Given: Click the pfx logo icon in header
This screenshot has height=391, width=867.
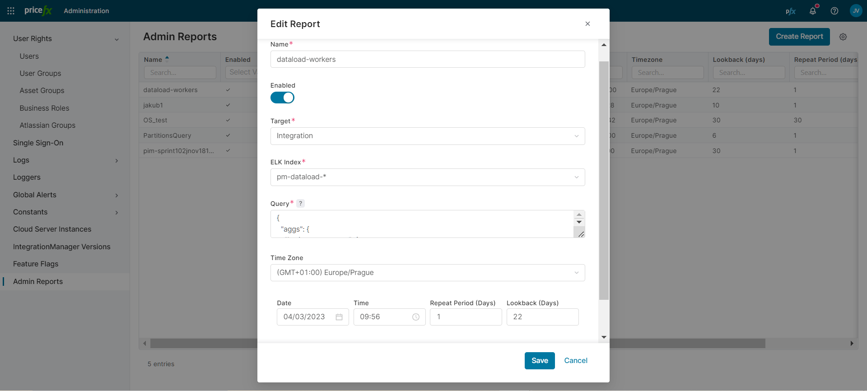Looking at the screenshot, I should pyautogui.click(x=790, y=11).
